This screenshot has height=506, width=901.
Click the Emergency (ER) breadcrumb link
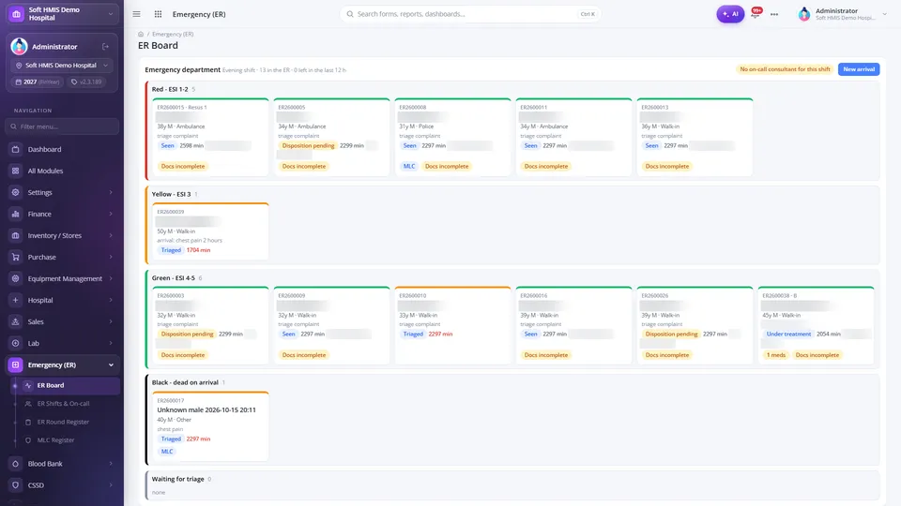tap(173, 34)
